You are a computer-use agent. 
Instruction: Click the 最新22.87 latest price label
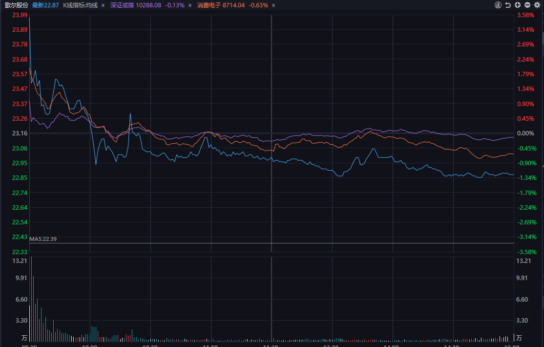(45, 5)
